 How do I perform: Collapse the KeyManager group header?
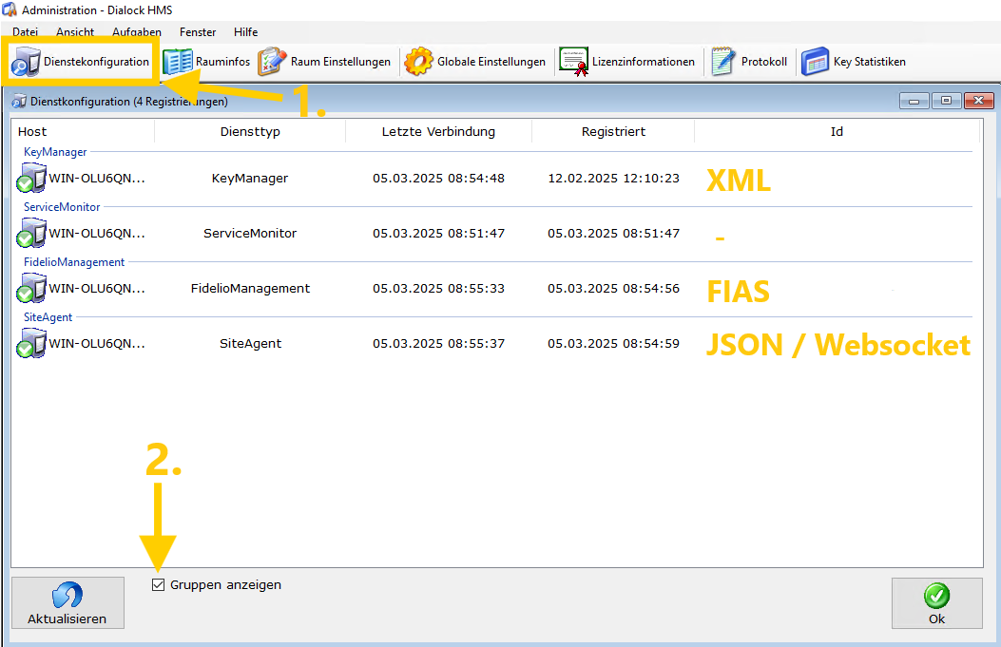[55, 152]
